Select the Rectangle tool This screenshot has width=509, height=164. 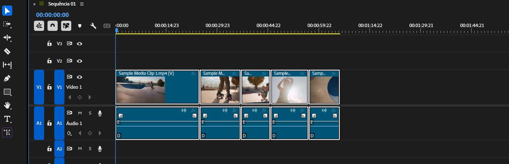coord(7,92)
